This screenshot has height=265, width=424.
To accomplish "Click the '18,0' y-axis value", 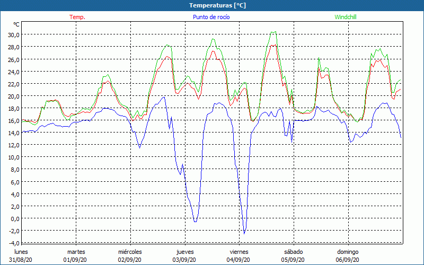I will click(x=14, y=109).
